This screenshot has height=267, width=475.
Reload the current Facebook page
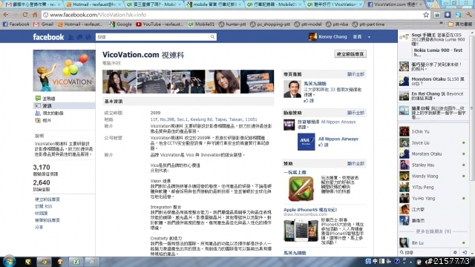[25, 15]
